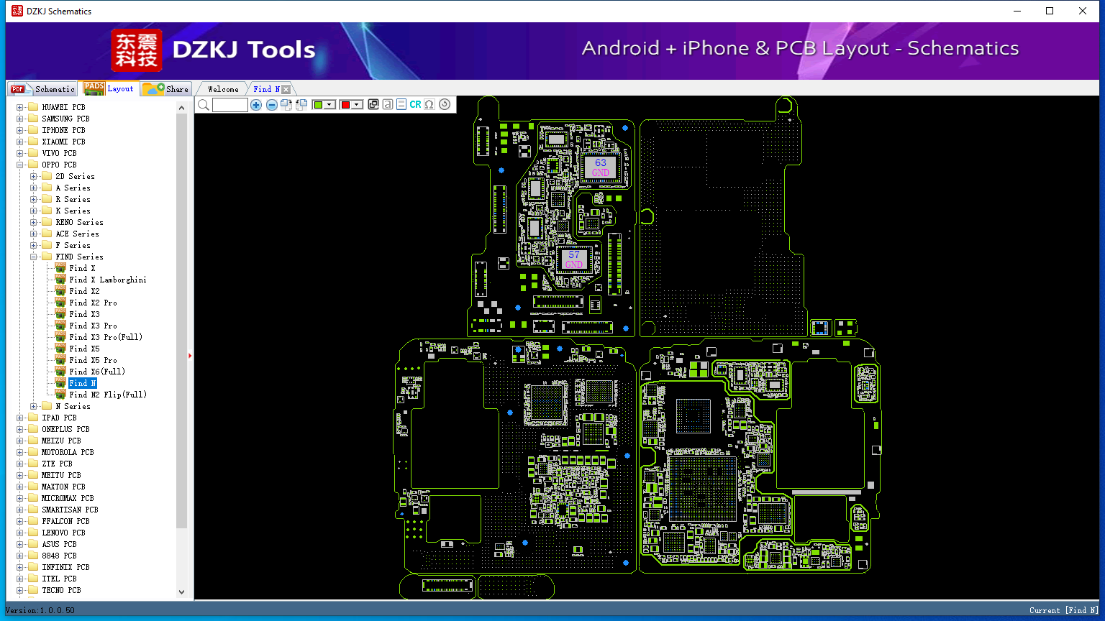
Task: Select the pad labeled 63 GND
Action: coord(601,167)
